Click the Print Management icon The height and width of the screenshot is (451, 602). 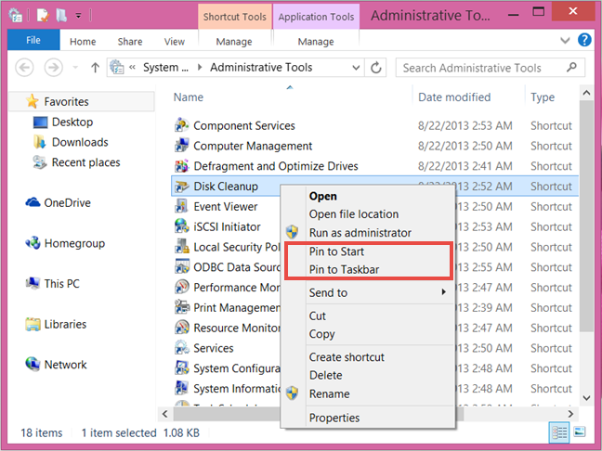click(181, 307)
